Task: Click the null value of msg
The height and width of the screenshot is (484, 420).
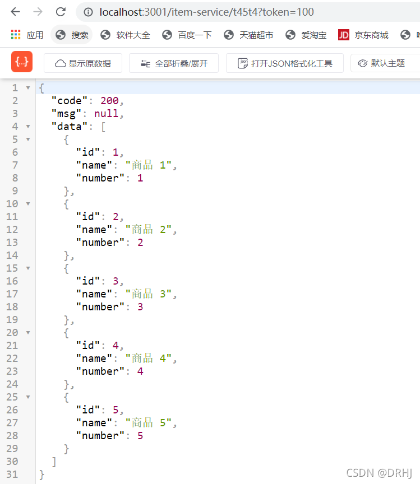Action: (107, 114)
